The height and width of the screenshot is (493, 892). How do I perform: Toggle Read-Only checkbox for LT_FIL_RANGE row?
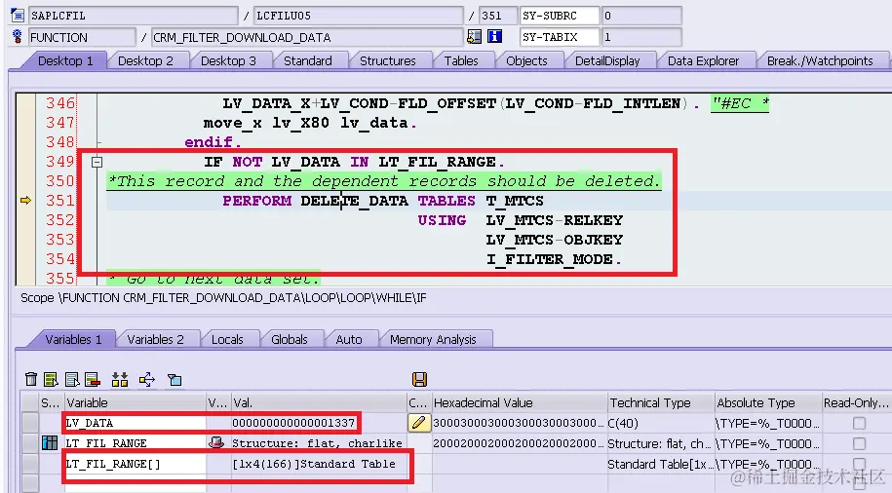pos(859,443)
